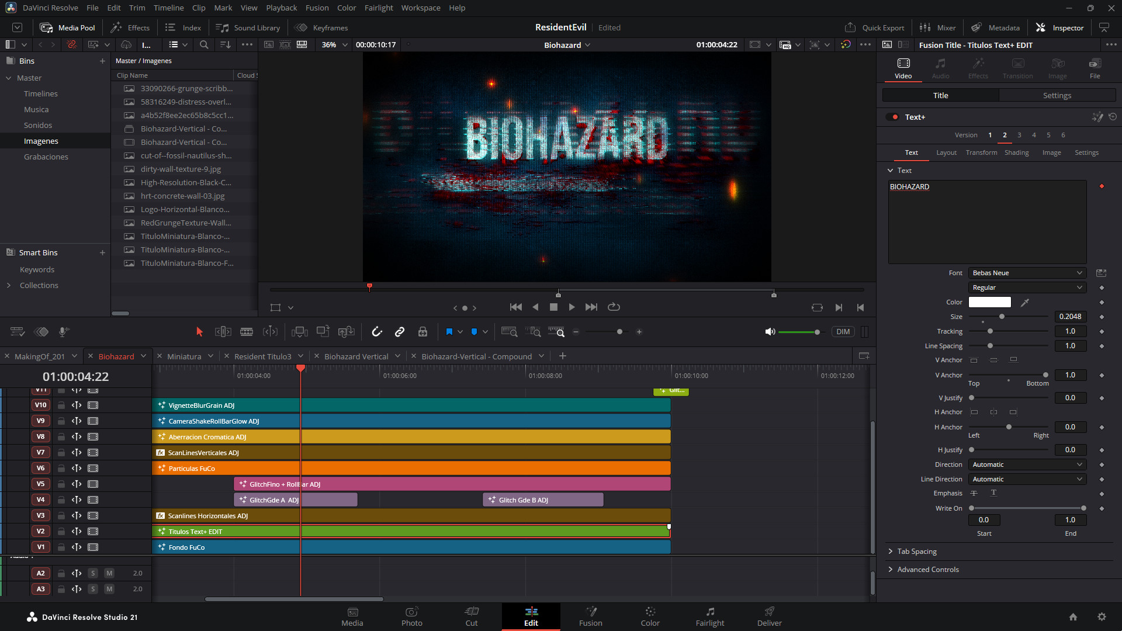Toggle timeline Snapping magnet icon

[x=377, y=332]
